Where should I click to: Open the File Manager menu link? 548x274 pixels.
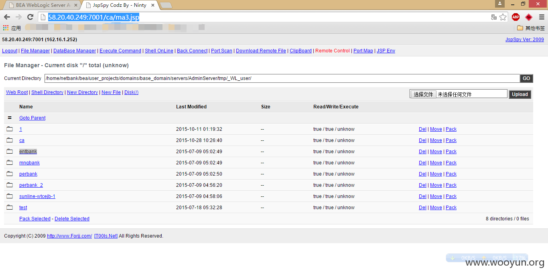click(35, 51)
